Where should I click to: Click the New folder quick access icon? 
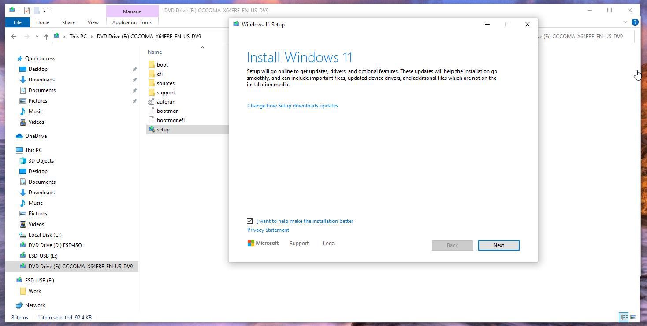(37, 10)
